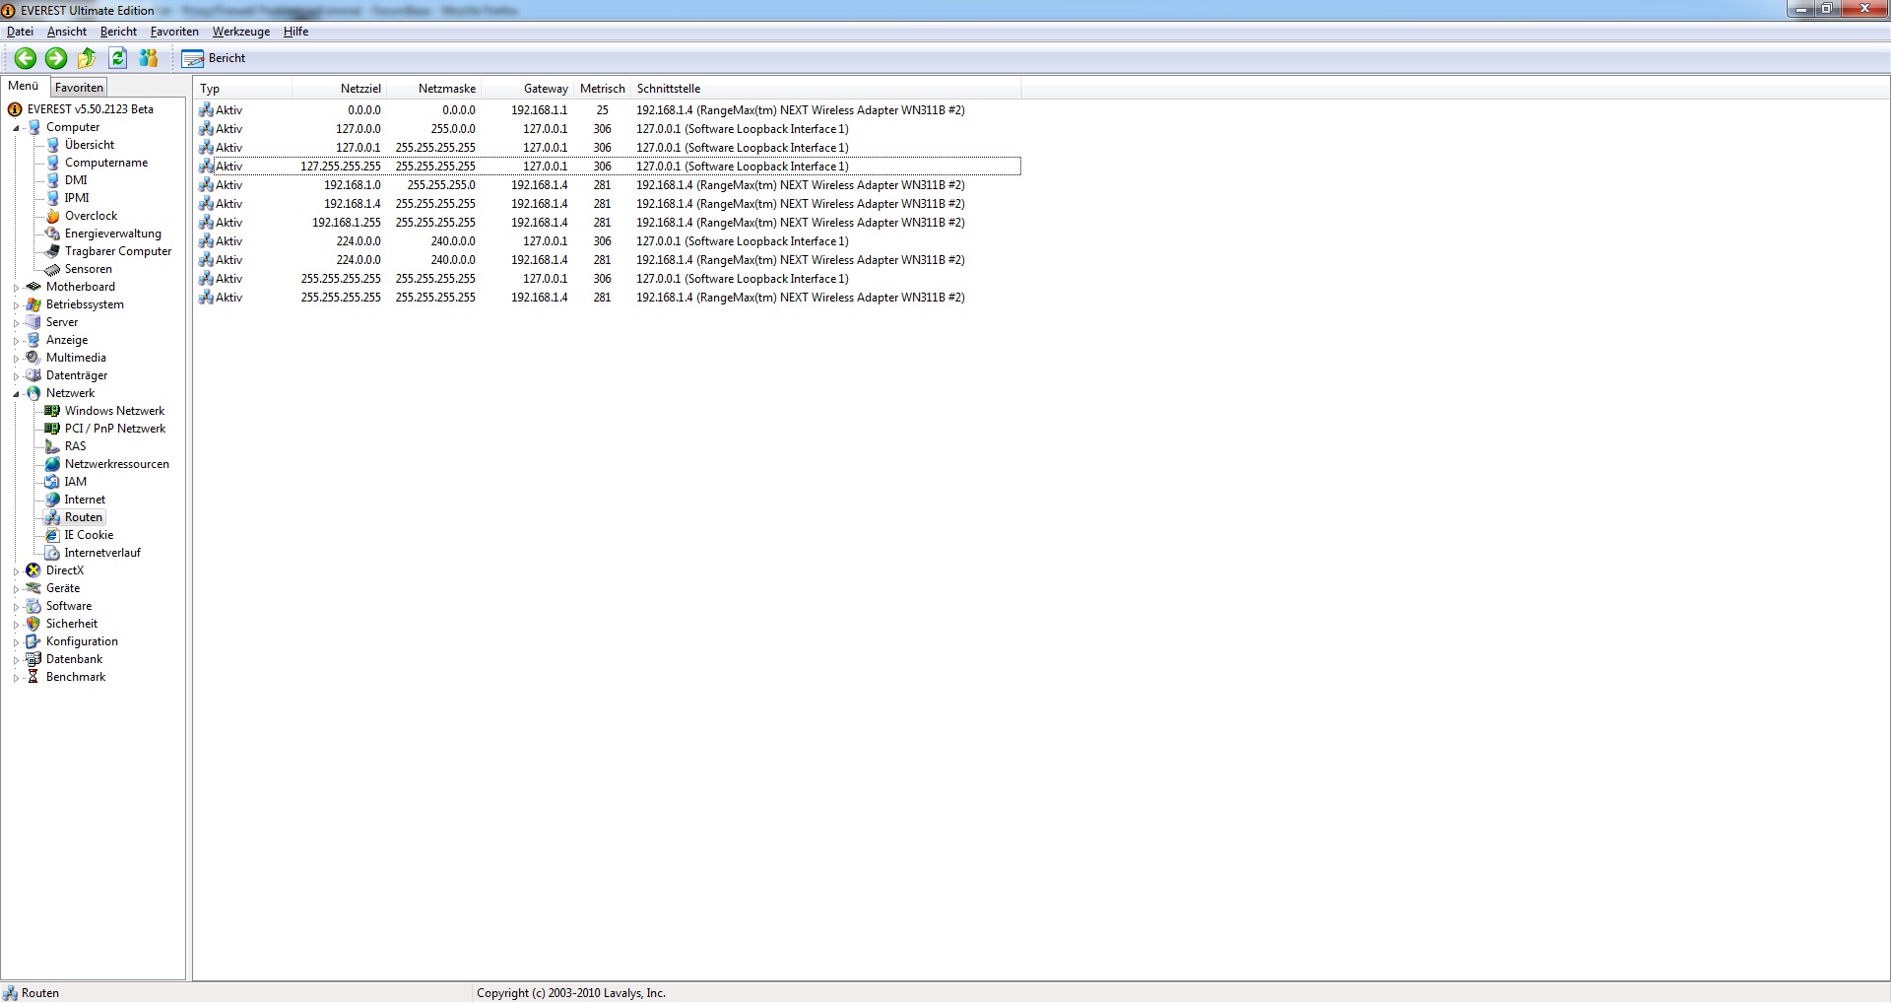The width and height of the screenshot is (1891, 1003).
Task: Click the Multimedia icon in the tree
Action: (x=33, y=358)
